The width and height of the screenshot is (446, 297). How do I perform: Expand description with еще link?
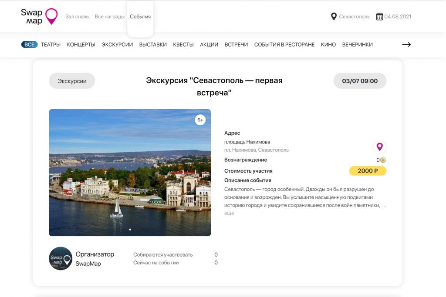[229, 213]
